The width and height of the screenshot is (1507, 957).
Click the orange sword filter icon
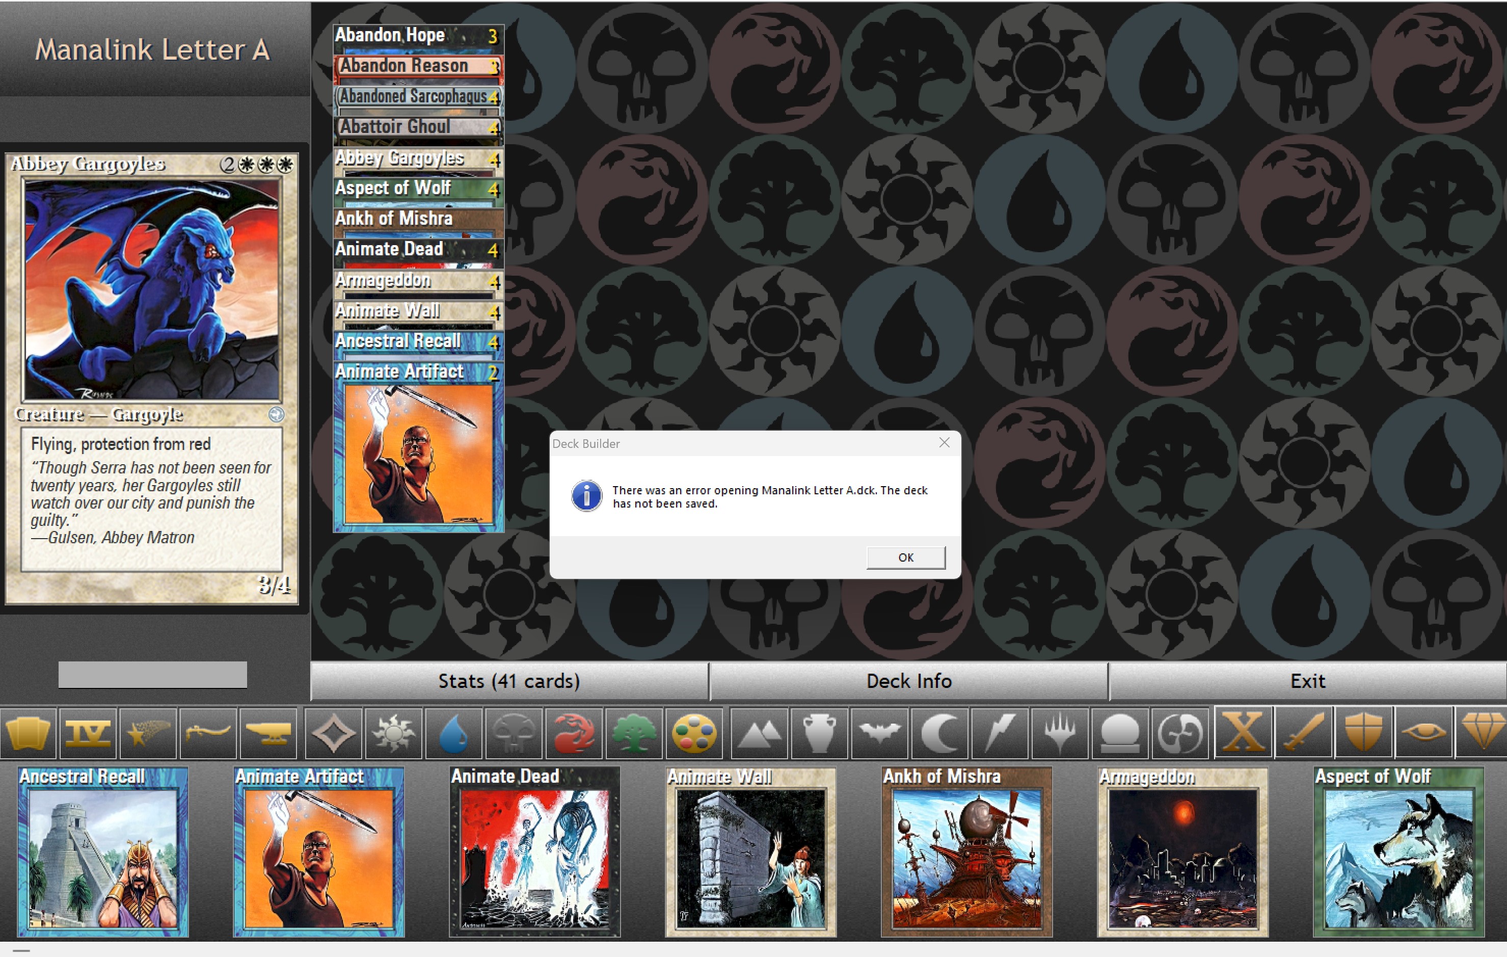tap(1303, 732)
